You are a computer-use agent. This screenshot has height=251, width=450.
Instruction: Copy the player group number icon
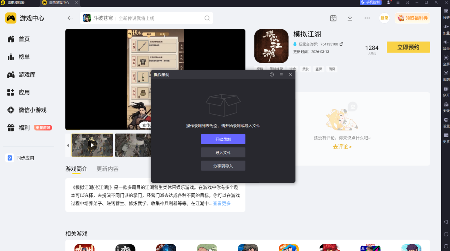pyautogui.click(x=341, y=44)
